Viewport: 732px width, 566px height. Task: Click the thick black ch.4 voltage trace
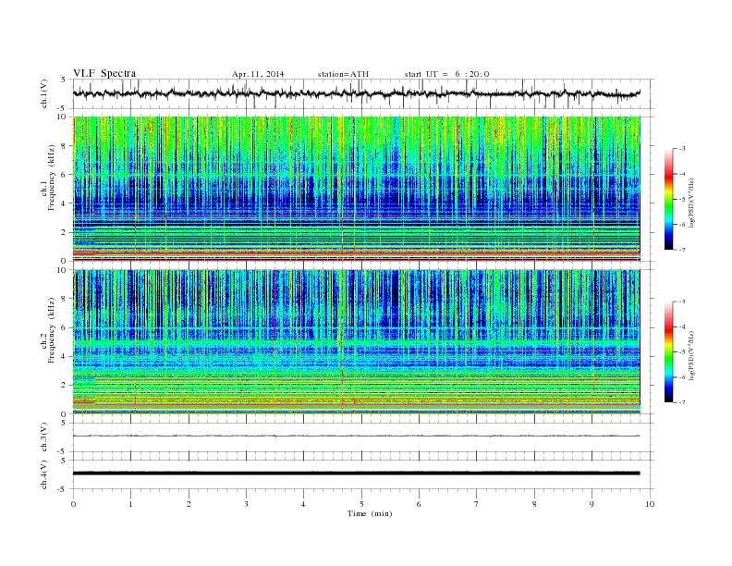pyautogui.click(x=357, y=474)
